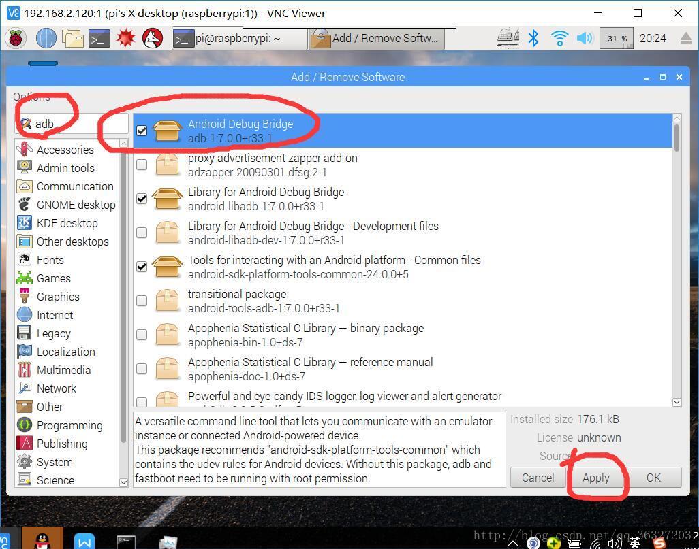This screenshot has height=549, width=699.
Task: Select the Admin tools category
Action: tap(67, 168)
